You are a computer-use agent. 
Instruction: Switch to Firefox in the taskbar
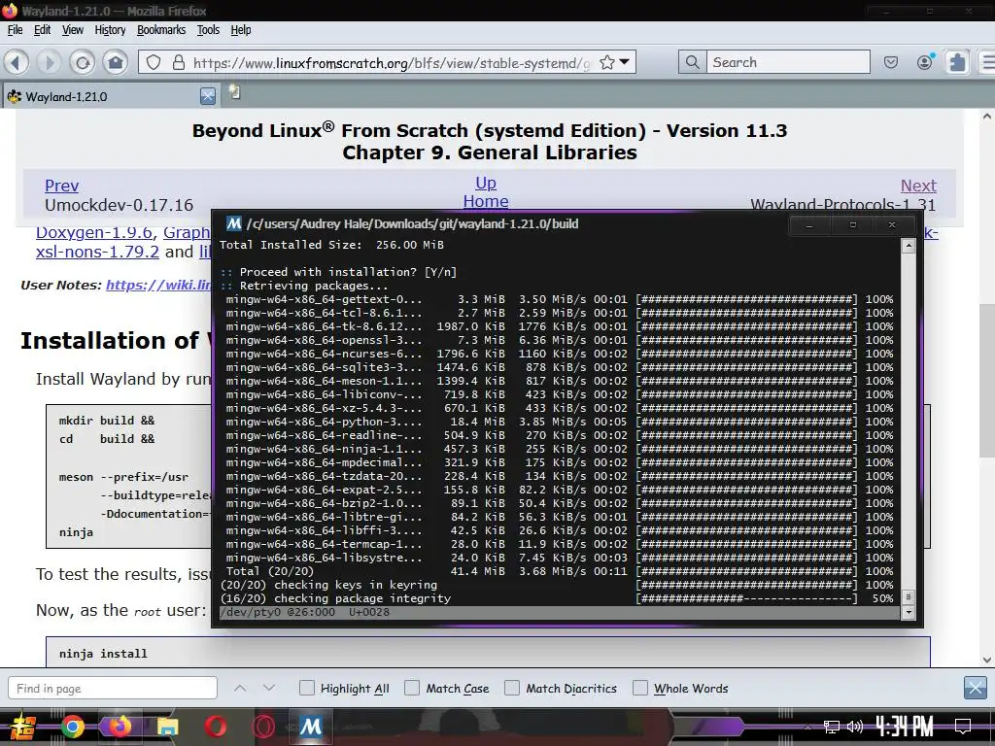coord(120,726)
